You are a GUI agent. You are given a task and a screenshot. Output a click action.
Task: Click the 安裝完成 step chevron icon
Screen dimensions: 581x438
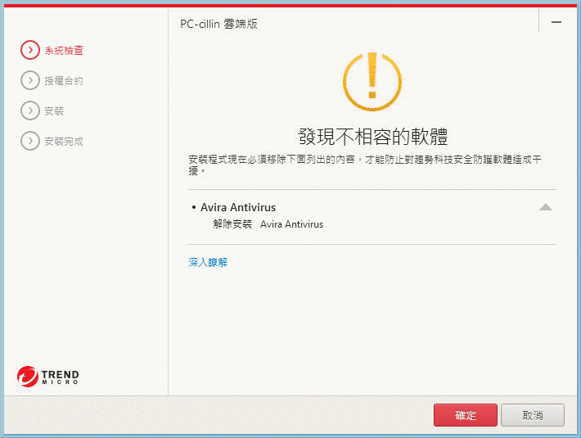29,141
